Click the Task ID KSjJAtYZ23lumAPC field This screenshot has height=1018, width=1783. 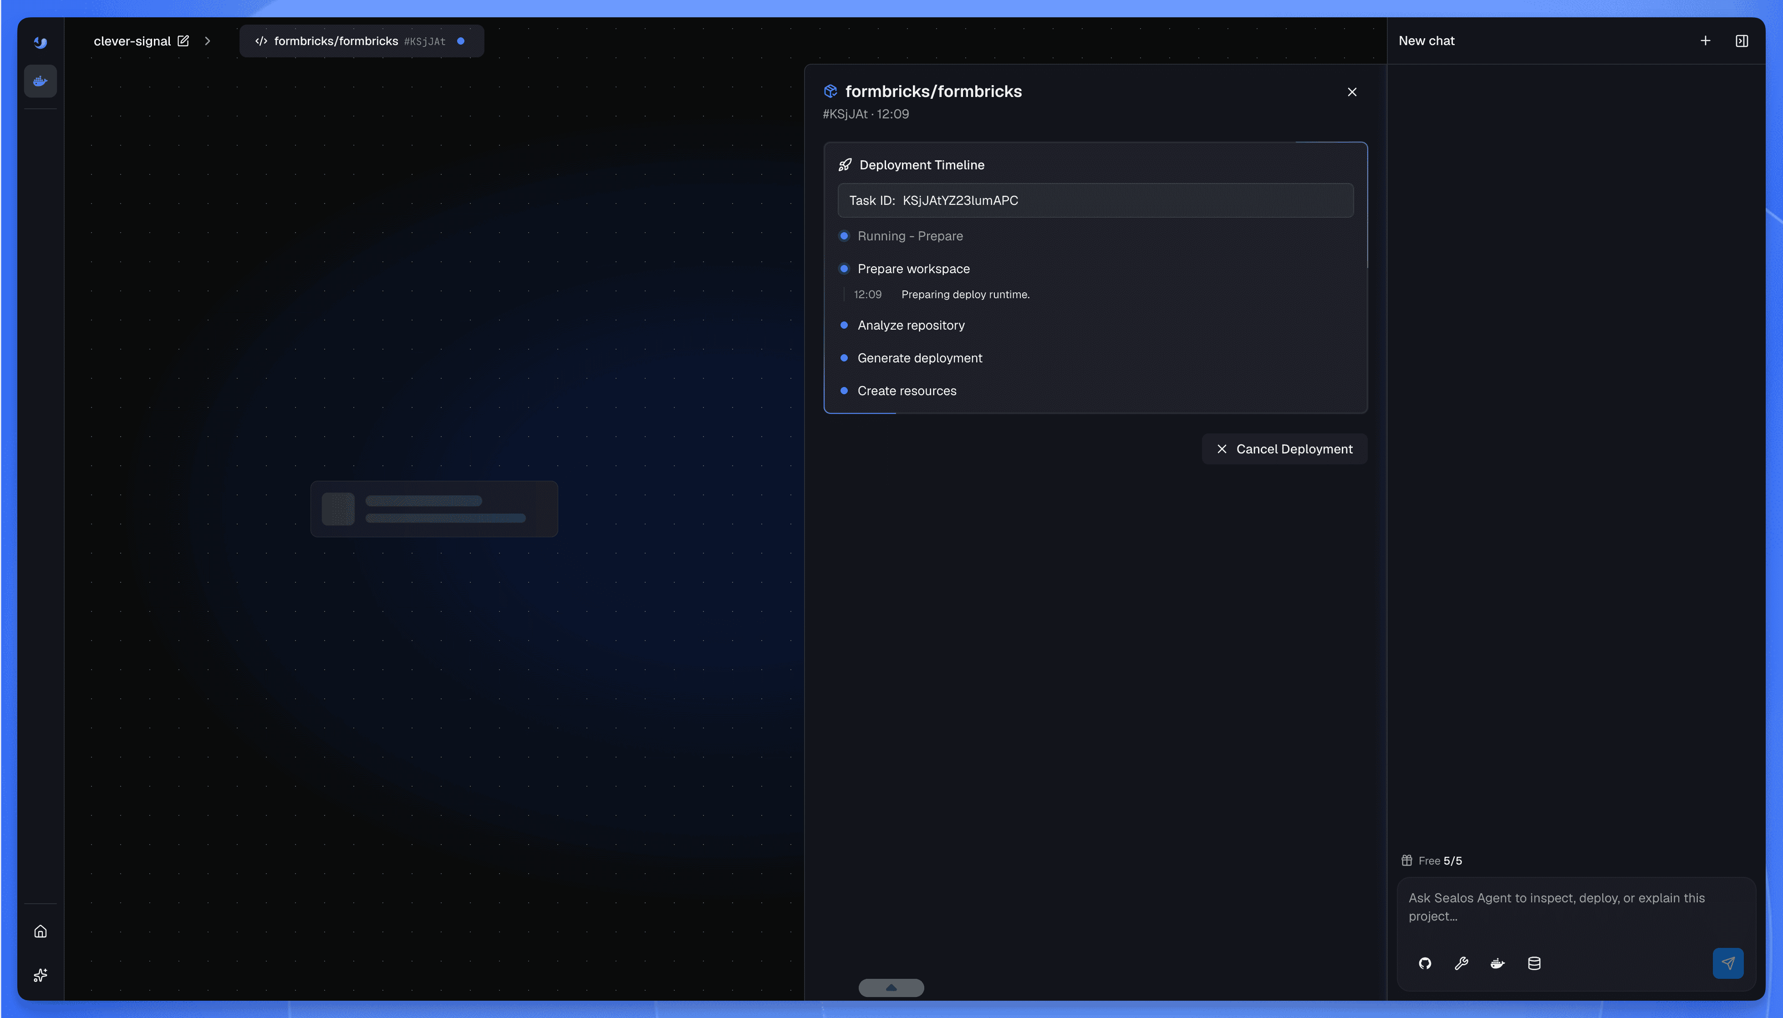tap(1095, 201)
